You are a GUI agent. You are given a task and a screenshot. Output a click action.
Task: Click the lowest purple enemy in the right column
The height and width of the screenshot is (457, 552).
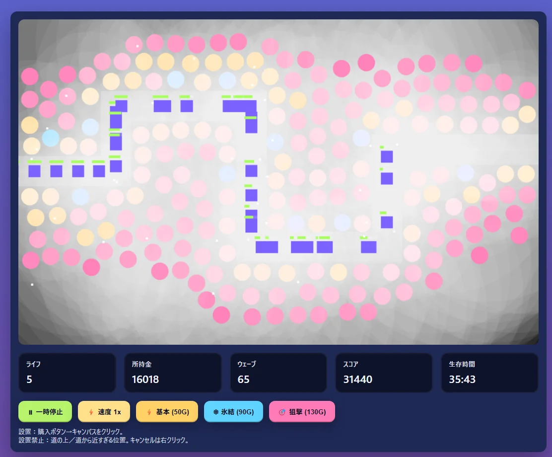coord(387,222)
